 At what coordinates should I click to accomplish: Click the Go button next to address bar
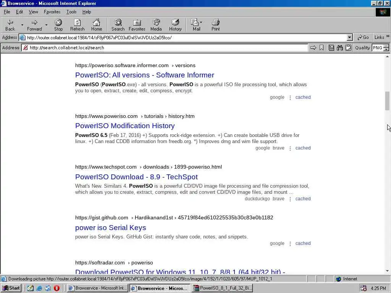(363, 38)
